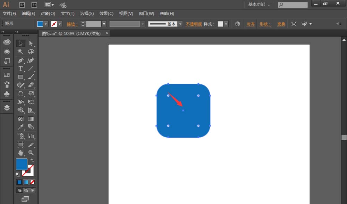Swap fill and stroke colors
The height and width of the screenshot is (204, 347).
(x=32, y=160)
